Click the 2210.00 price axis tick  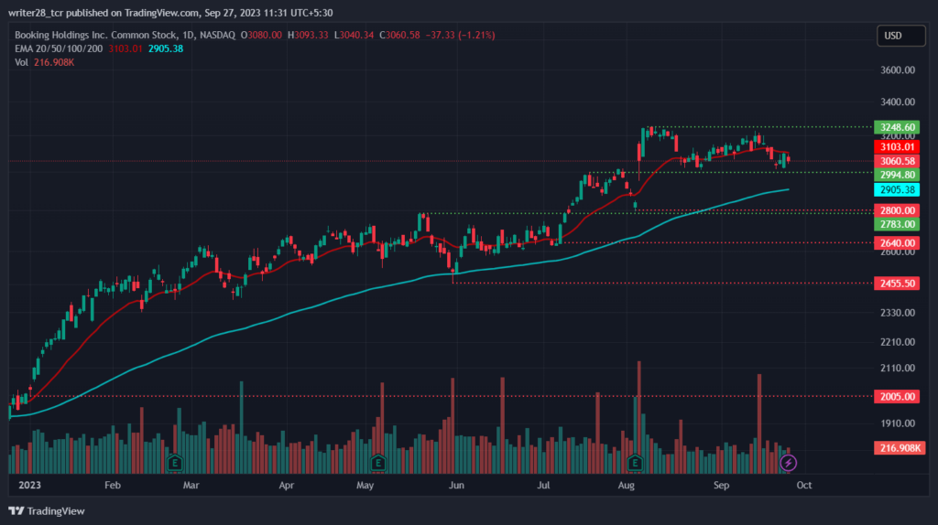pyautogui.click(x=898, y=342)
